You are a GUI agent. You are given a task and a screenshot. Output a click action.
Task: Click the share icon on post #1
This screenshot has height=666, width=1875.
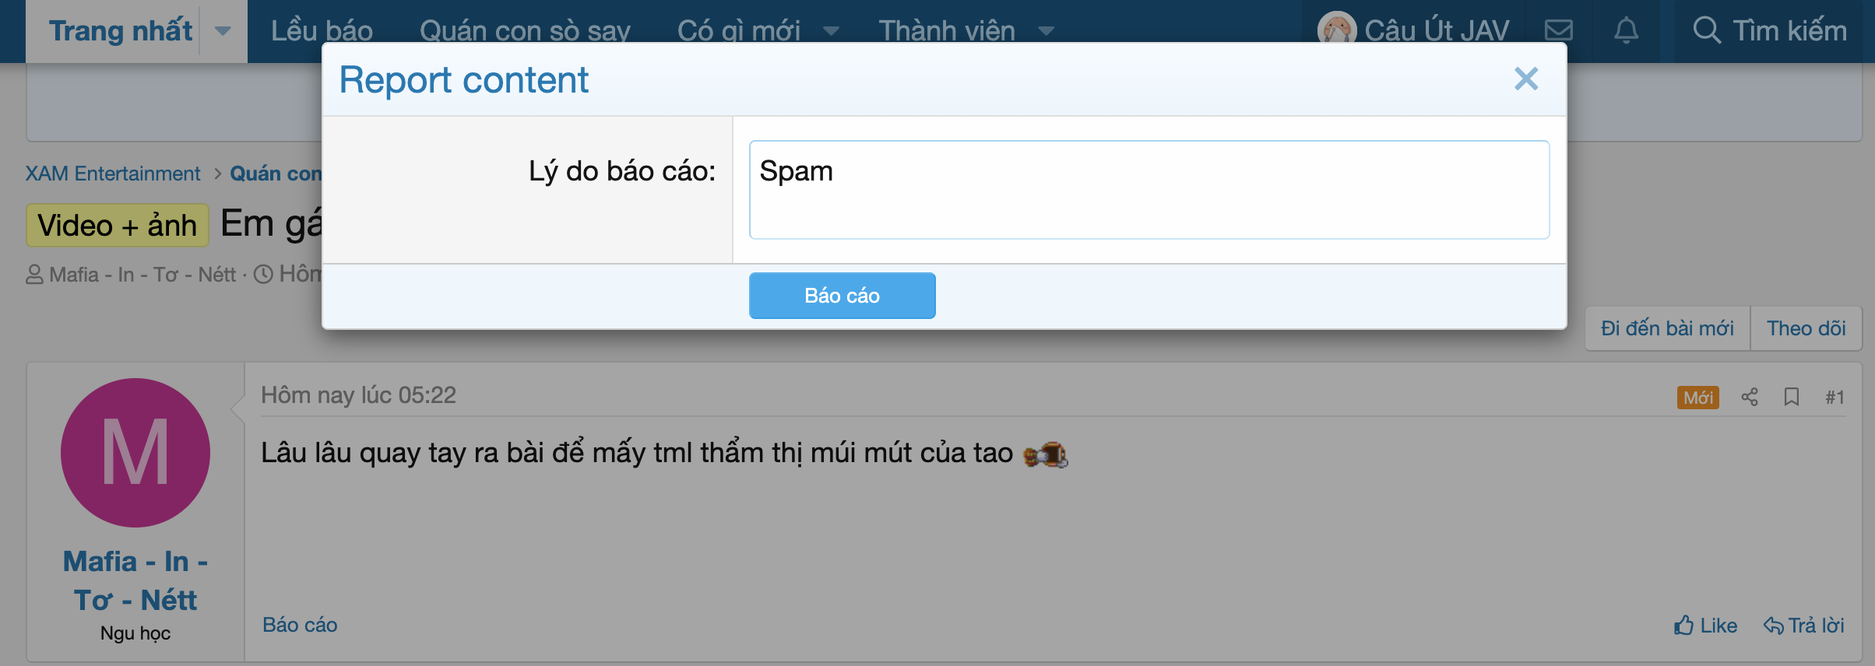(x=1750, y=397)
